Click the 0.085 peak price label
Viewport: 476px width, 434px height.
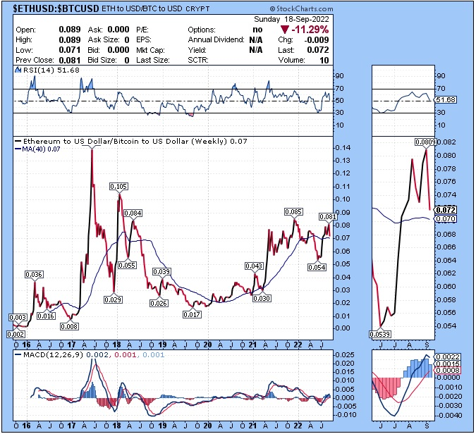(x=293, y=211)
